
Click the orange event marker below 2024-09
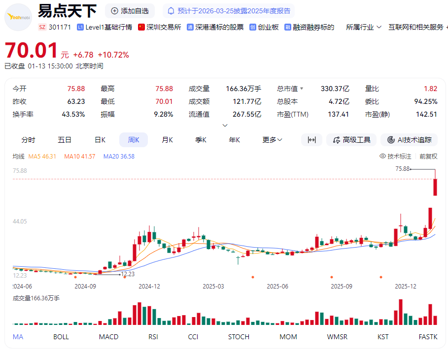point(75,277)
